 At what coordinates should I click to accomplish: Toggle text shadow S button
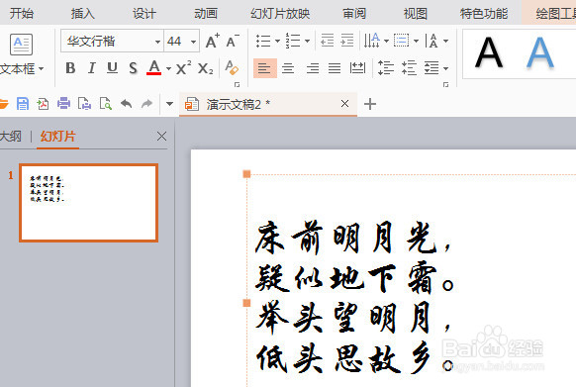tap(133, 68)
